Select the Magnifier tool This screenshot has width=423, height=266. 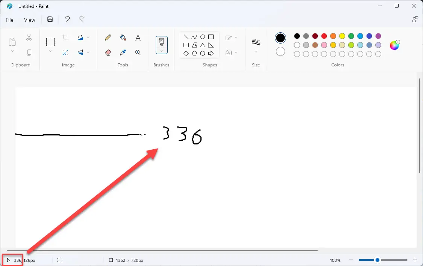click(138, 53)
